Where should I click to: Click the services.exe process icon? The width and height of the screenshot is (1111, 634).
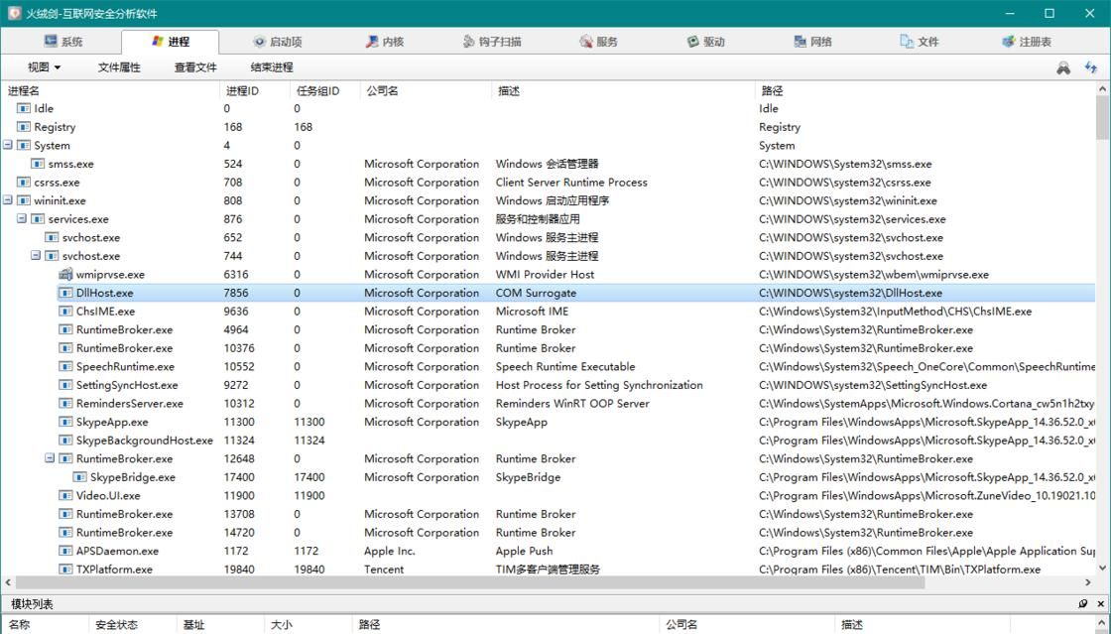coord(38,219)
